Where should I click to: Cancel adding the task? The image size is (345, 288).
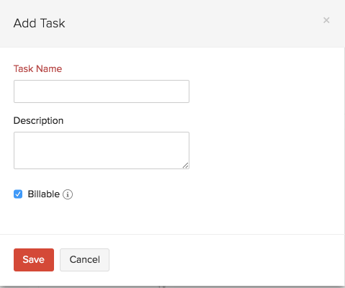pyautogui.click(x=84, y=260)
